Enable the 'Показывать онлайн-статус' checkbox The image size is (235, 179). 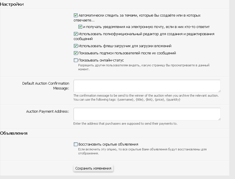pos(76,60)
